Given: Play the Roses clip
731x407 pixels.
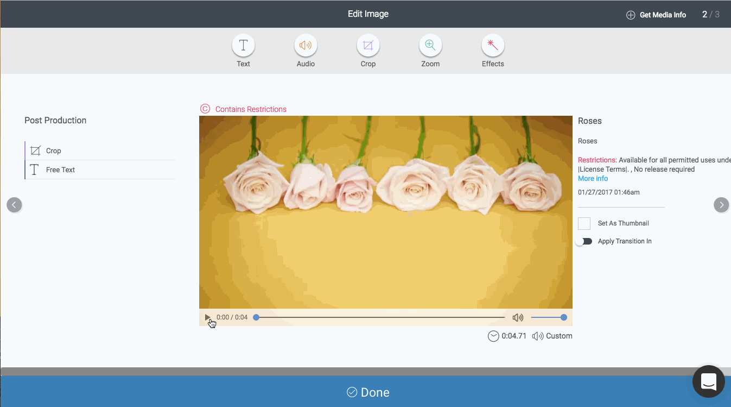Looking at the screenshot, I should point(207,317).
